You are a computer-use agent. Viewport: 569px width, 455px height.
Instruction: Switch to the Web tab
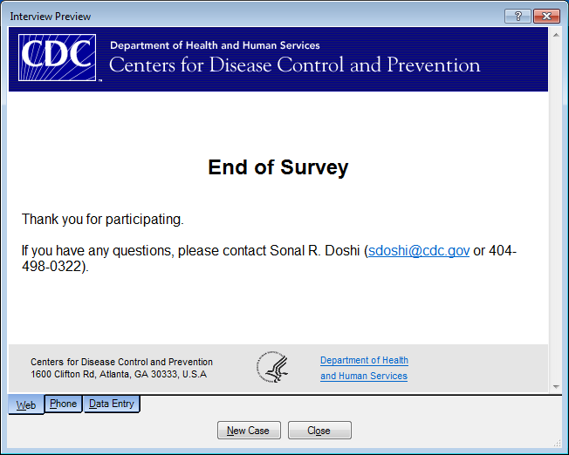[26, 405]
